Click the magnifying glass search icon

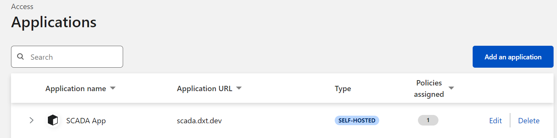[21, 57]
